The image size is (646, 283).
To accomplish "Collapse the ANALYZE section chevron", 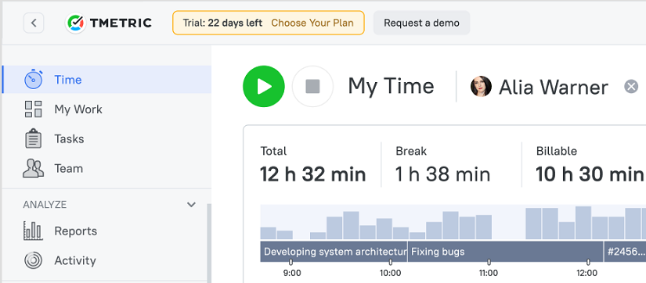I will [x=191, y=205].
